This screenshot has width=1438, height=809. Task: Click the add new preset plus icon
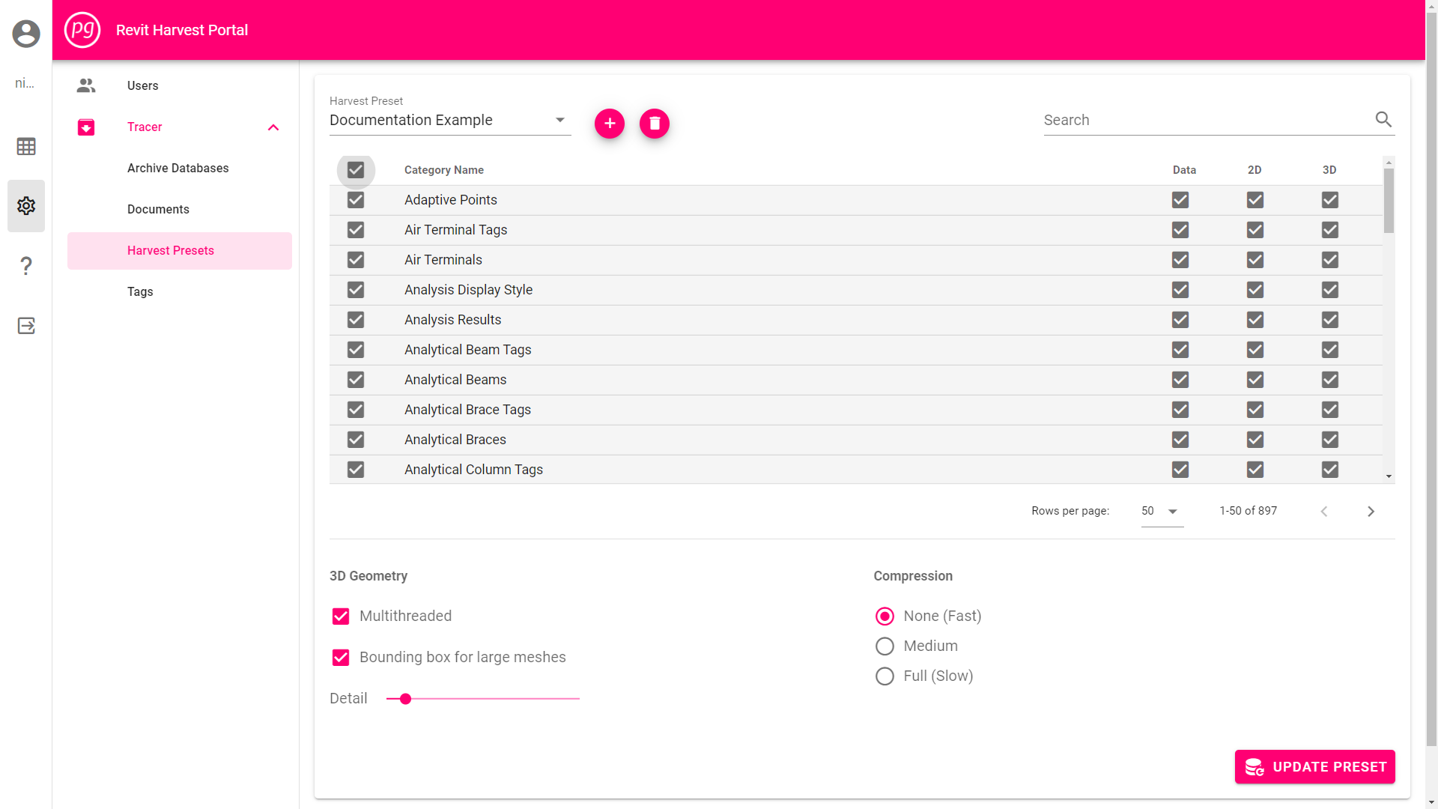coord(609,123)
